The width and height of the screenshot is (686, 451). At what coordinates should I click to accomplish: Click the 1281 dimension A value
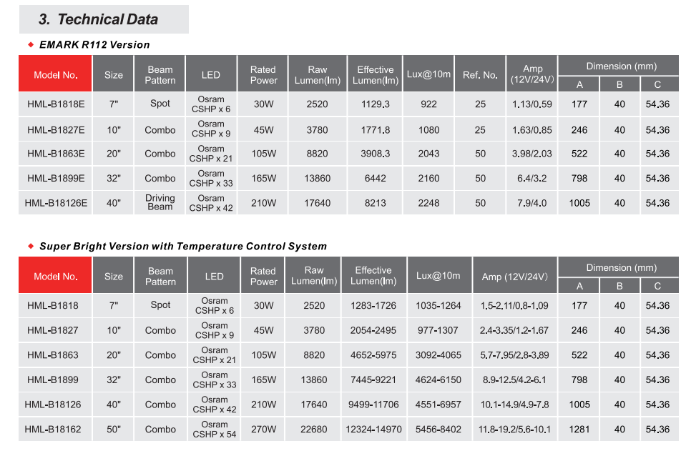pyautogui.click(x=579, y=430)
